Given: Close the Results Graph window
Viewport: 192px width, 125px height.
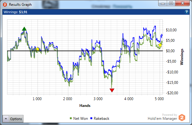Looking at the screenshot, I should point(182,3).
